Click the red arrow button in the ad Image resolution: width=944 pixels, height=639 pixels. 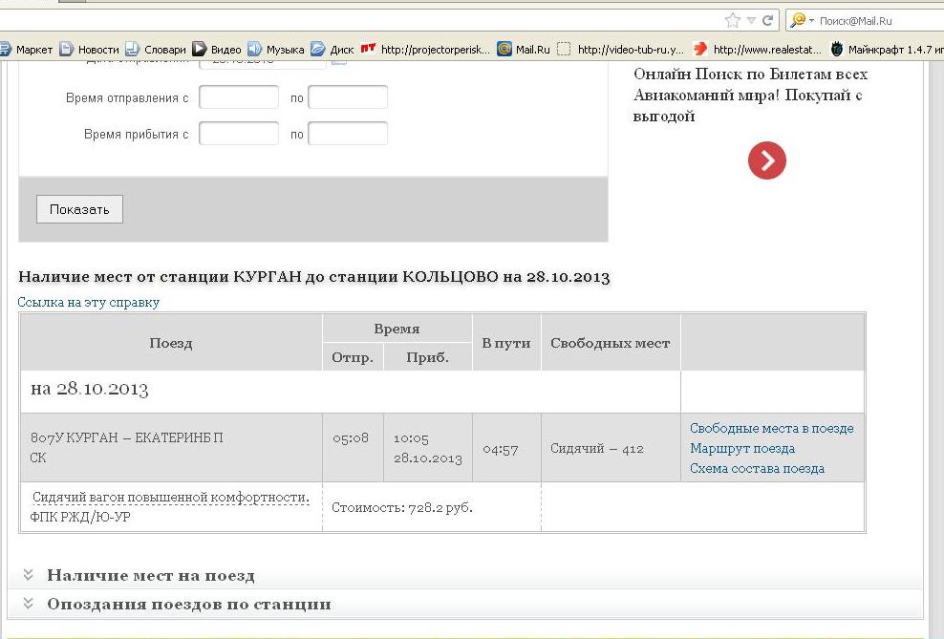tap(766, 160)
